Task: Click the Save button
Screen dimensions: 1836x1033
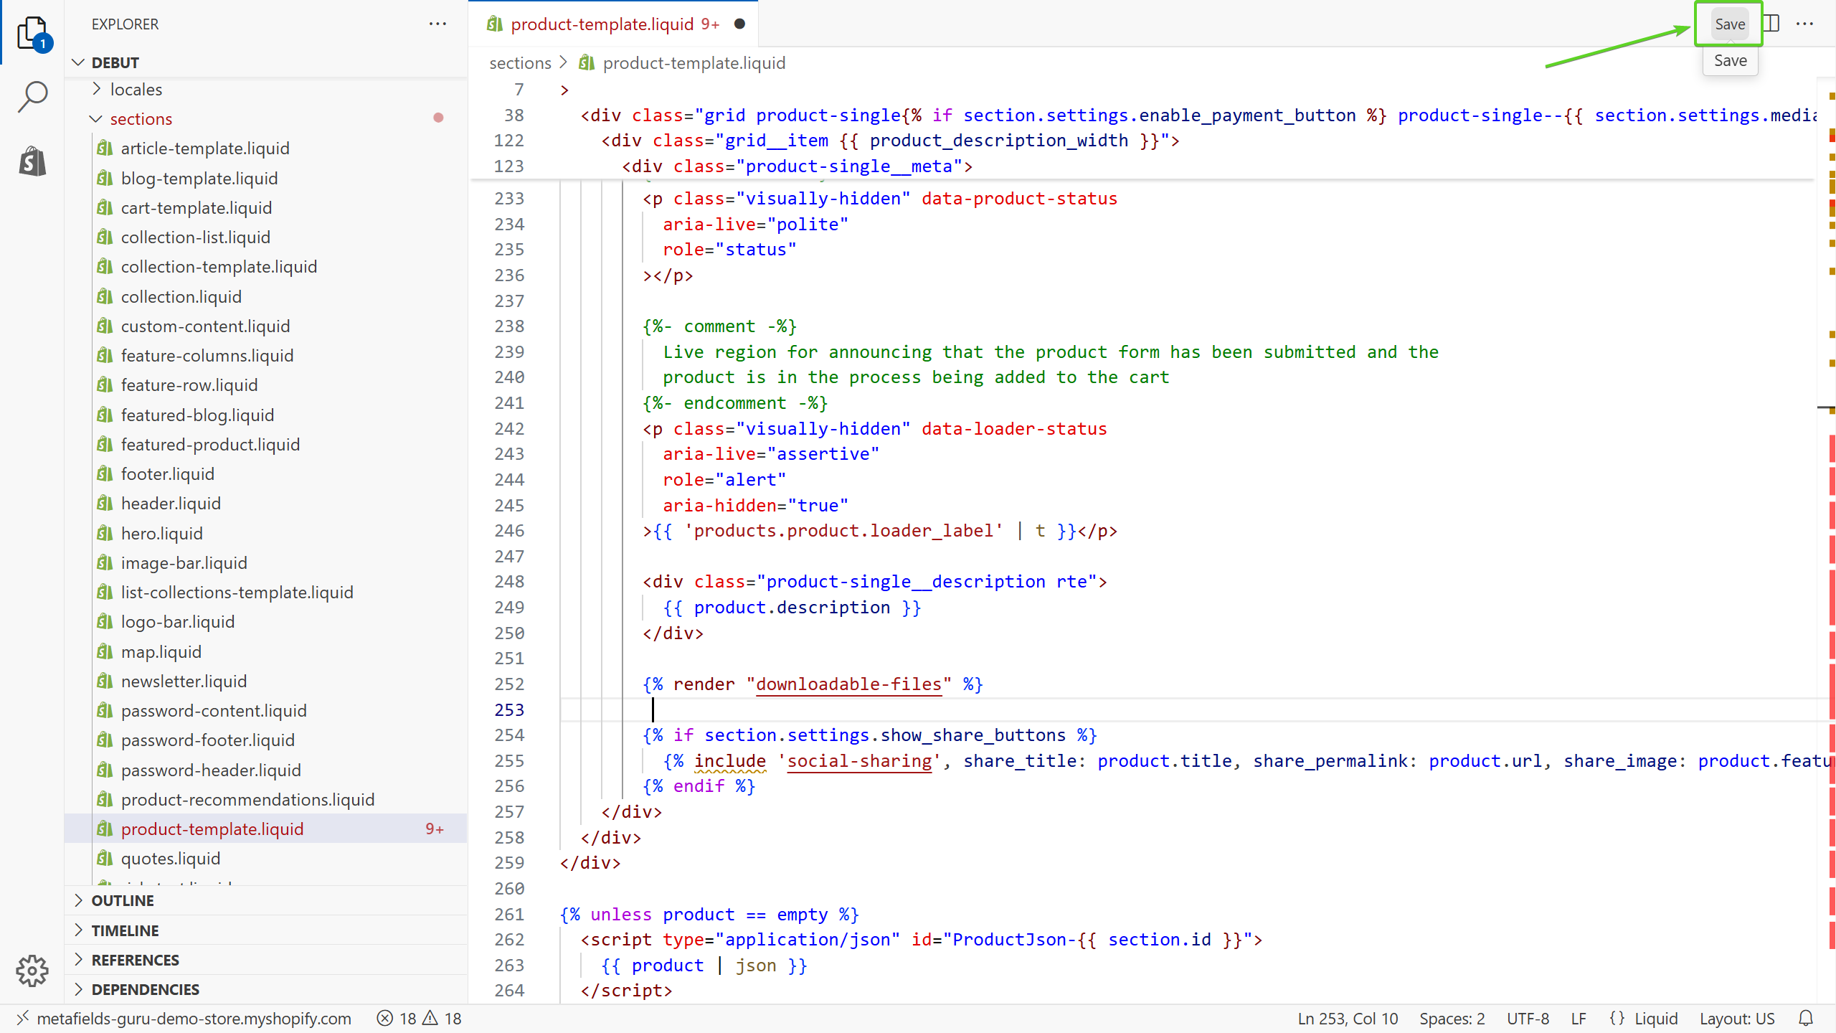Action: (1729, 24)
